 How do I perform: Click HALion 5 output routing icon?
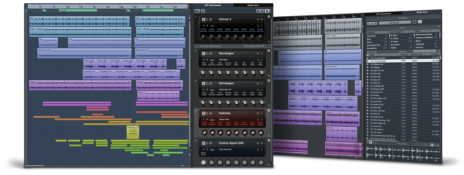coord(262,19)
